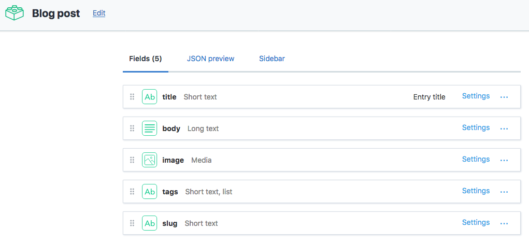
Task: Open the title field more actions menu
Action: pyautogui.click(x=504, y=97)
